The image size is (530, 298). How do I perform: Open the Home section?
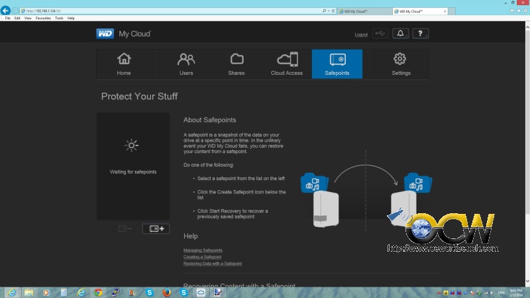click(124, 64)
